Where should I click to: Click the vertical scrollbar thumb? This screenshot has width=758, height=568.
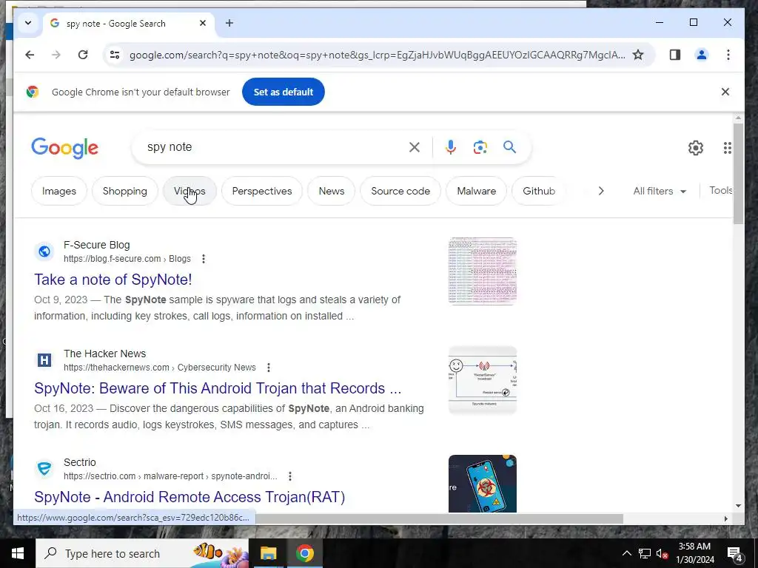(x=738, y=174)
